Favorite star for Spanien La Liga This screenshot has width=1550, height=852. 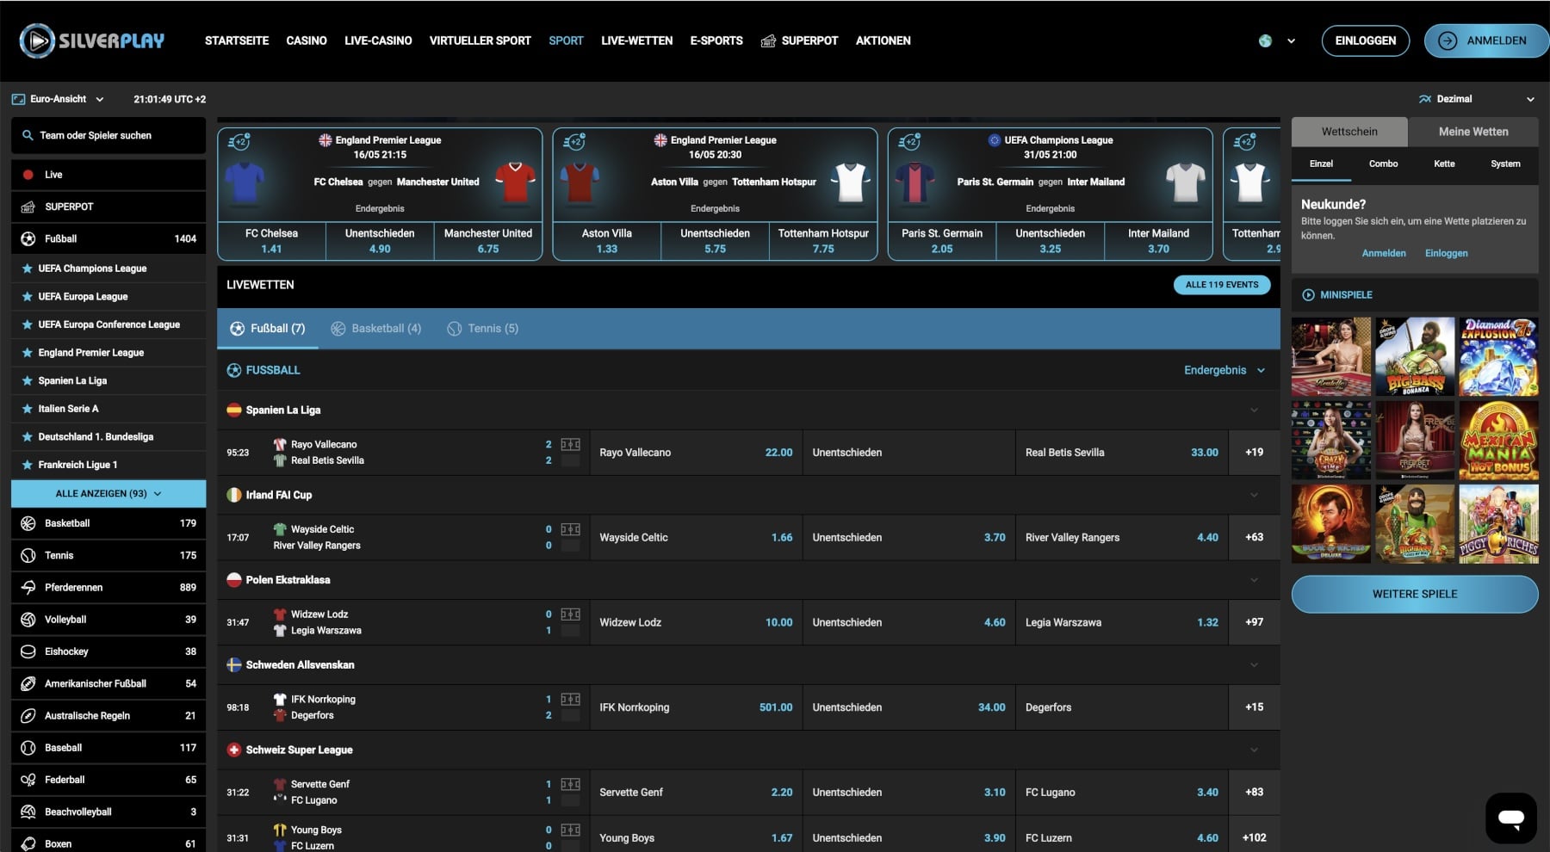pyautogui.click(x=28, y=380)
